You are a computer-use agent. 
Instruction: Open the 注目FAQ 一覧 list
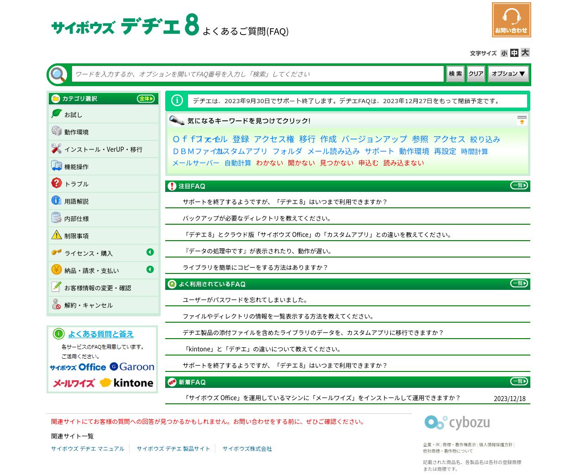[519, 185]
